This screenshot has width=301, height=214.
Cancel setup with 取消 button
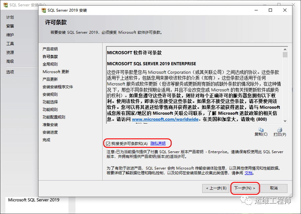click(274, 188)
